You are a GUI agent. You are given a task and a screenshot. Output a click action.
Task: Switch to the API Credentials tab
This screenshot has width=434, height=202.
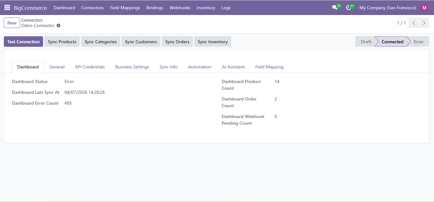coord(90,67)
